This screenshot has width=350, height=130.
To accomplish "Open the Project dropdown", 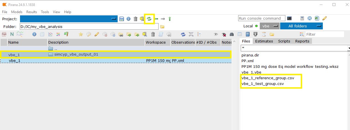I will pyautogui.click(x=69, y=19).
